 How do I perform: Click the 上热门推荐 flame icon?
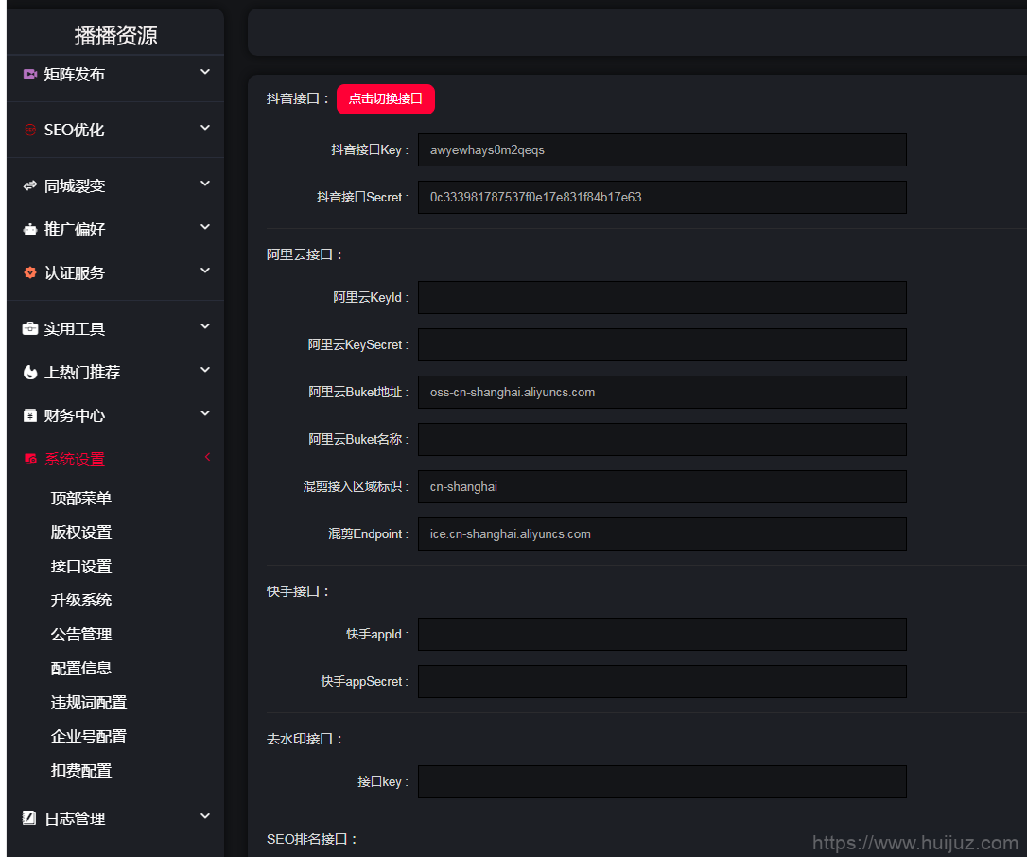[30, 372]
